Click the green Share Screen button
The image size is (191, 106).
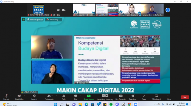coord(89,97)
